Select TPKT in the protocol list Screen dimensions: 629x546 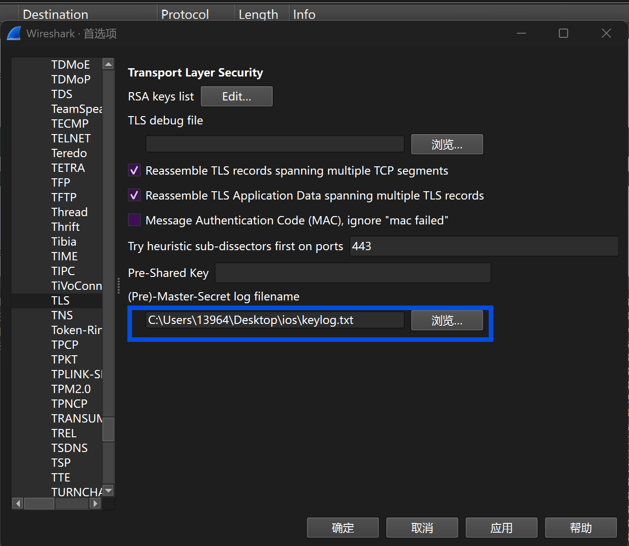click(65, 359)
